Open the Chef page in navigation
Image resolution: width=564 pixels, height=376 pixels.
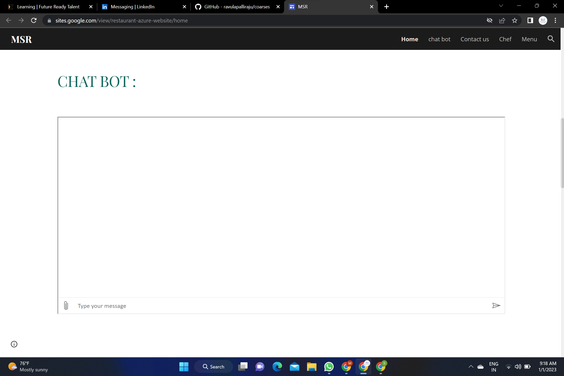tap(505, 39)
